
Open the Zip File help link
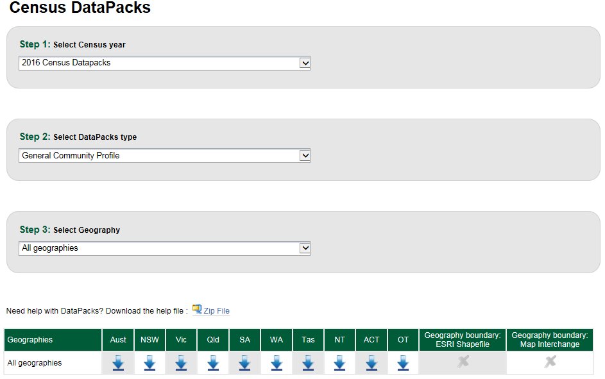[x=216, y=311]
